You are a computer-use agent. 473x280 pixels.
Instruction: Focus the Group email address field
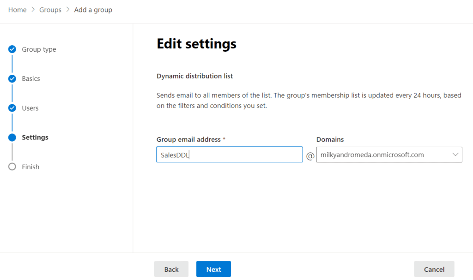(x=229, y=155)
